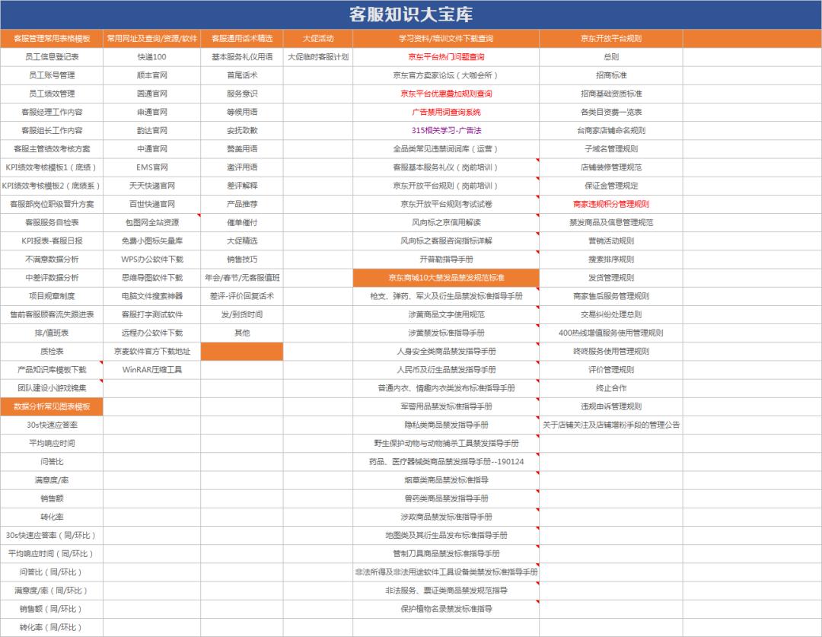This screenshot has height=637, width=822.
Task: Open 思维导图软件下载
Action: click(152, 277)
